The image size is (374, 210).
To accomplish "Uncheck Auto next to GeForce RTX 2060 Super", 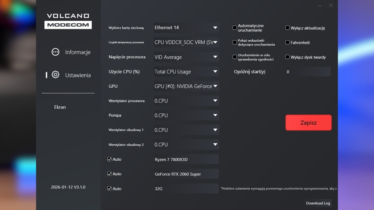I will click(x=109, y=174).
